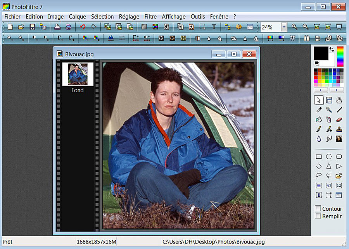Open the Image menu
Screen dimensions: 349x249
pos(56,17)
